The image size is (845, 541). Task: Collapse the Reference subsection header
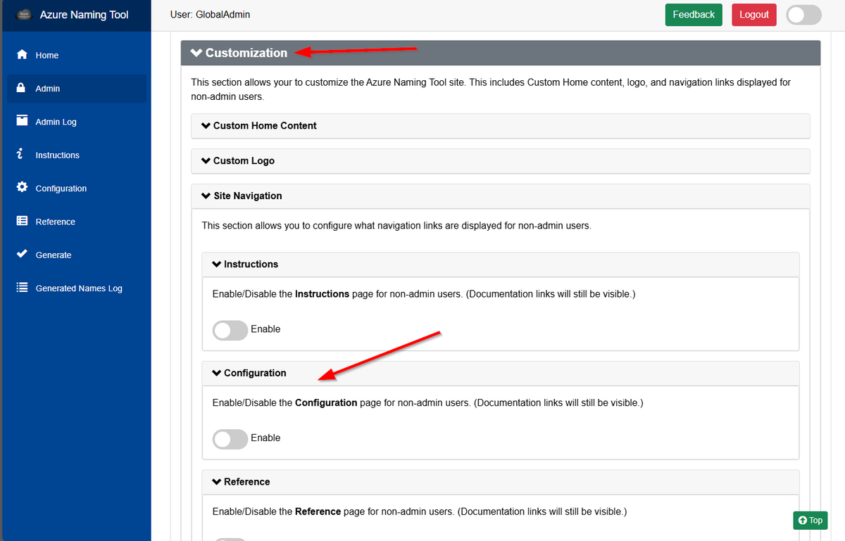(501, 482)
